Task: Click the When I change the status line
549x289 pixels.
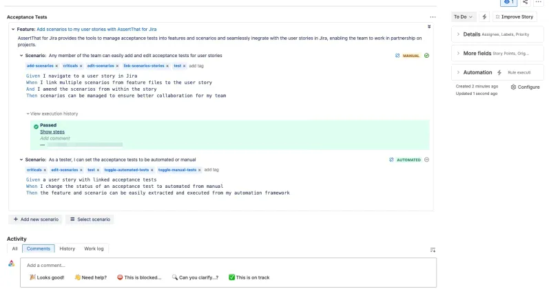Action: click(124, 186)
